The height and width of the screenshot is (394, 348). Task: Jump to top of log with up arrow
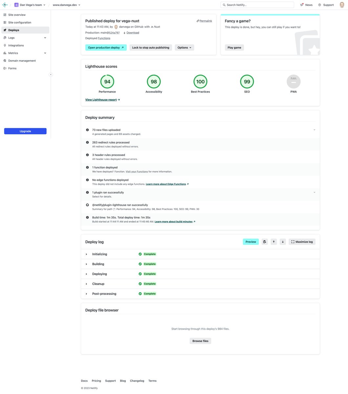point(273,242)
